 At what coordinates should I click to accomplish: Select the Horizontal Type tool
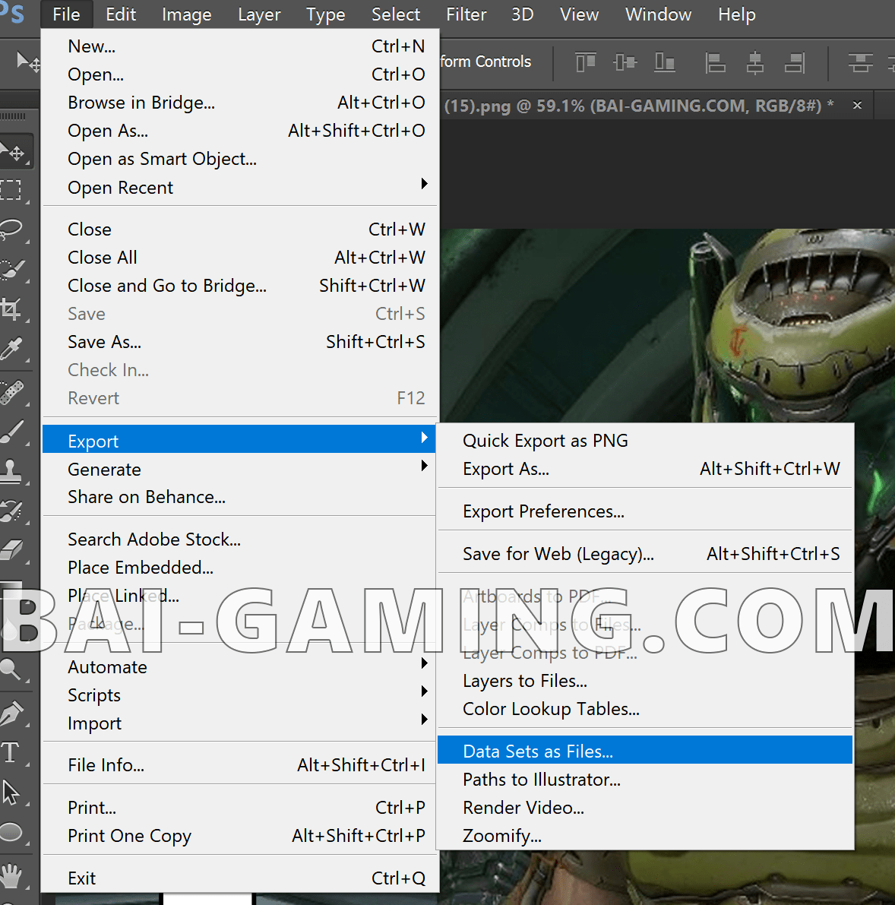(x=11, y=752)
